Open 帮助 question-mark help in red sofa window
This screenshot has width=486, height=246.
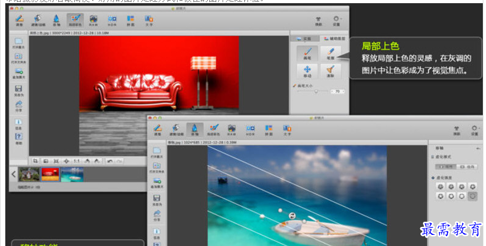click(x=19, y=139)
